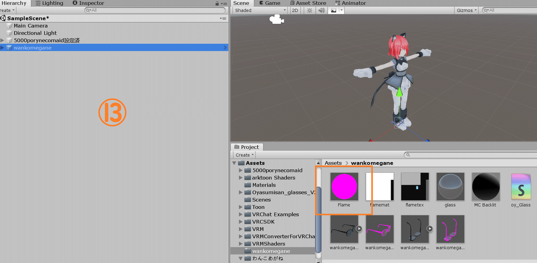Select Main Camera in Hierarchy
The image size is (537, 263).
pos(30,26)
